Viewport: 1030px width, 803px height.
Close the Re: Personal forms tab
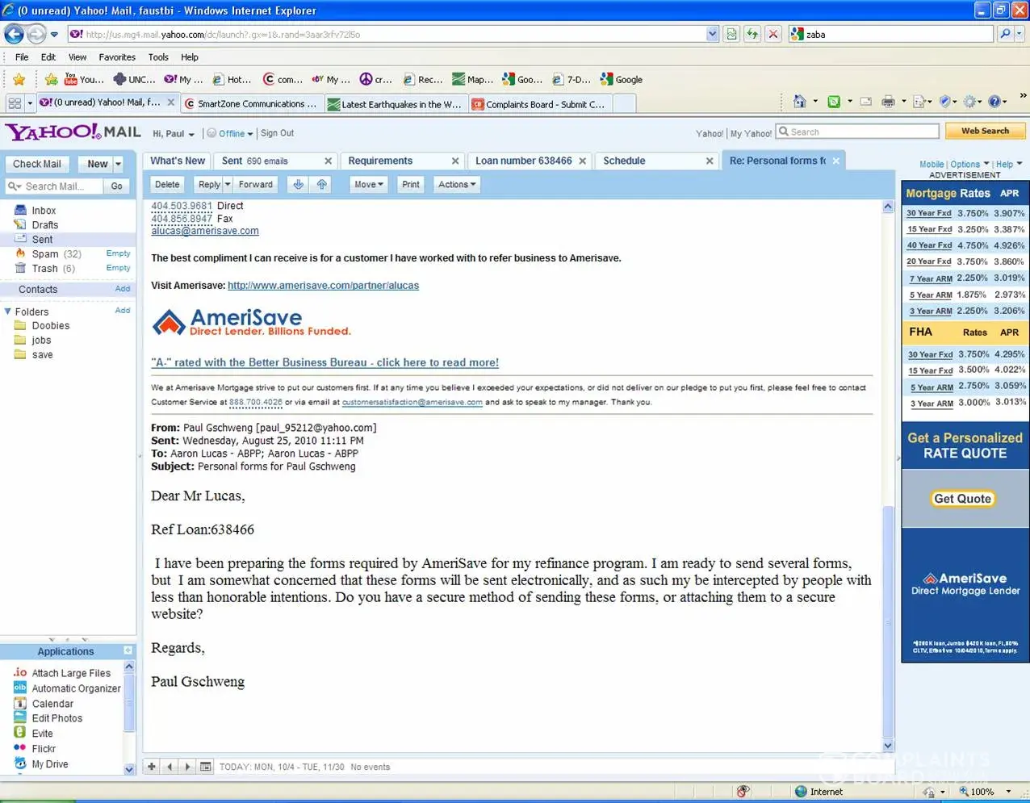pos(836,161)
